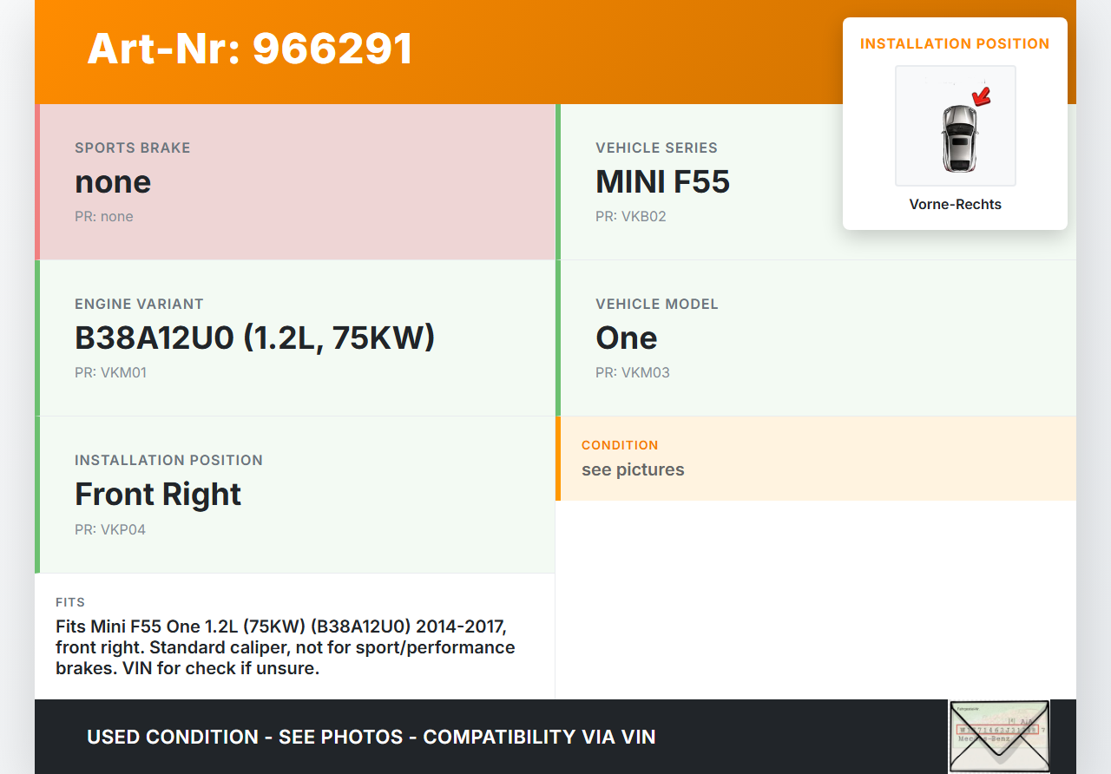Click the orange 'Installation Position' card title
The height and width of the screenshot is (774, 1111).
[x=955, y=44]
